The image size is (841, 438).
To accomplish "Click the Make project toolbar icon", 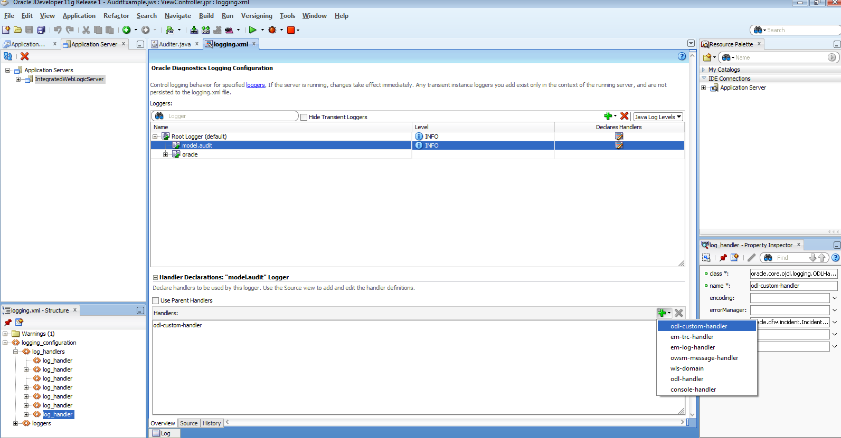I will click(x=194, y=30).
